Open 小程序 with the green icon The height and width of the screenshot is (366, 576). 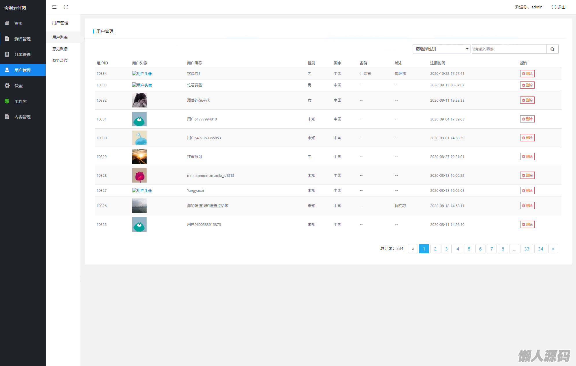point(7,101)
